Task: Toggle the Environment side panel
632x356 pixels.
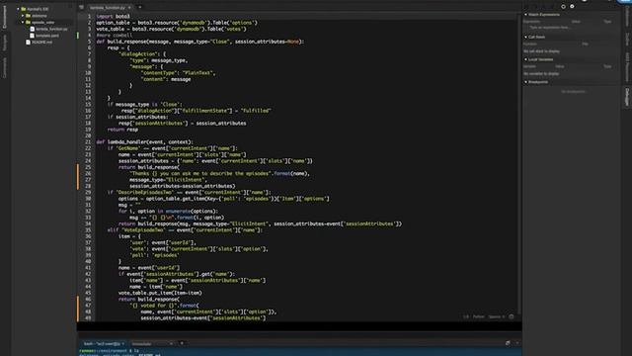Action: click(4, 17)
